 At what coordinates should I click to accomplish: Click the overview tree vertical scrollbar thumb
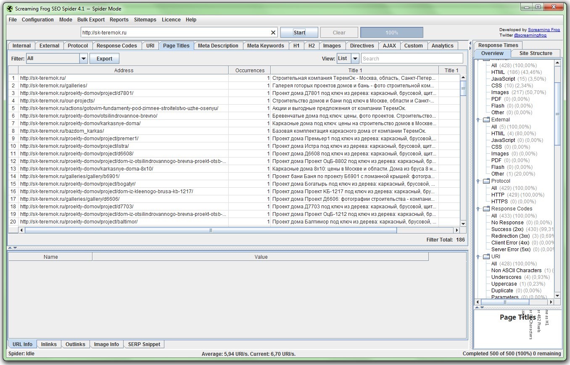[x=557, y=114]
